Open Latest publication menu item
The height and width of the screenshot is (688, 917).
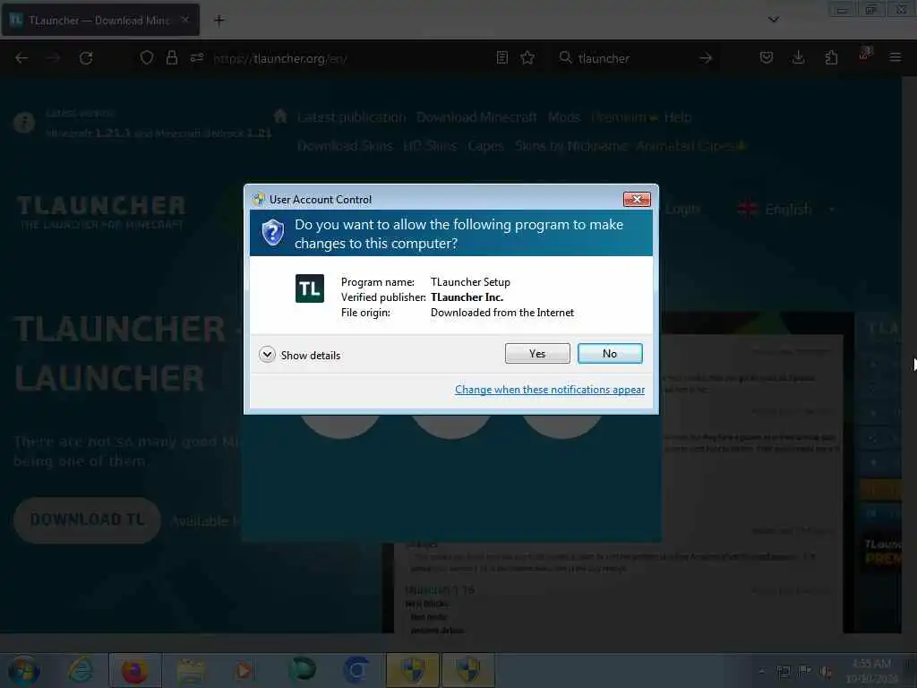[x=351, y=117]
